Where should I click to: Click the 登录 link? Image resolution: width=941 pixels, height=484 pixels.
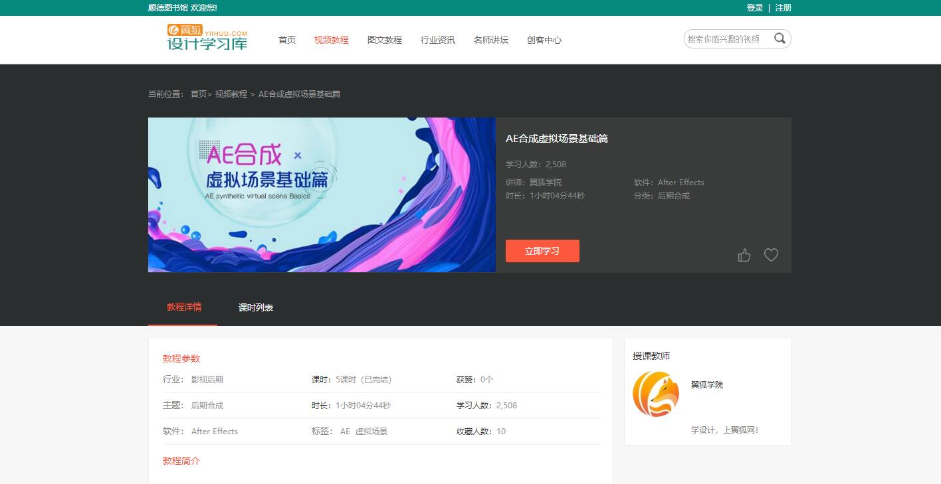[755, 8]
